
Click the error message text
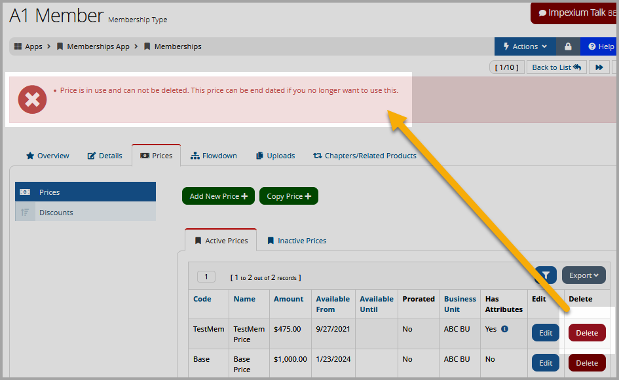coord(229,90)
